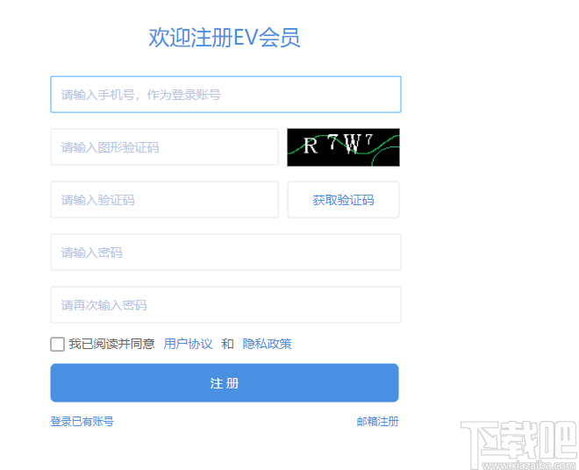Image resolution: width=579 pixels, height=470 pixels.
Task: Click the phone number input field
Action: point(225,94)
